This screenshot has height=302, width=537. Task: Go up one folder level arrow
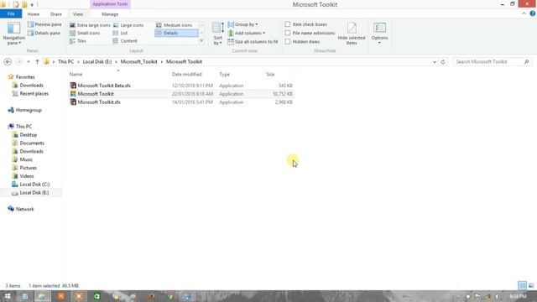(x=37, y=62)
